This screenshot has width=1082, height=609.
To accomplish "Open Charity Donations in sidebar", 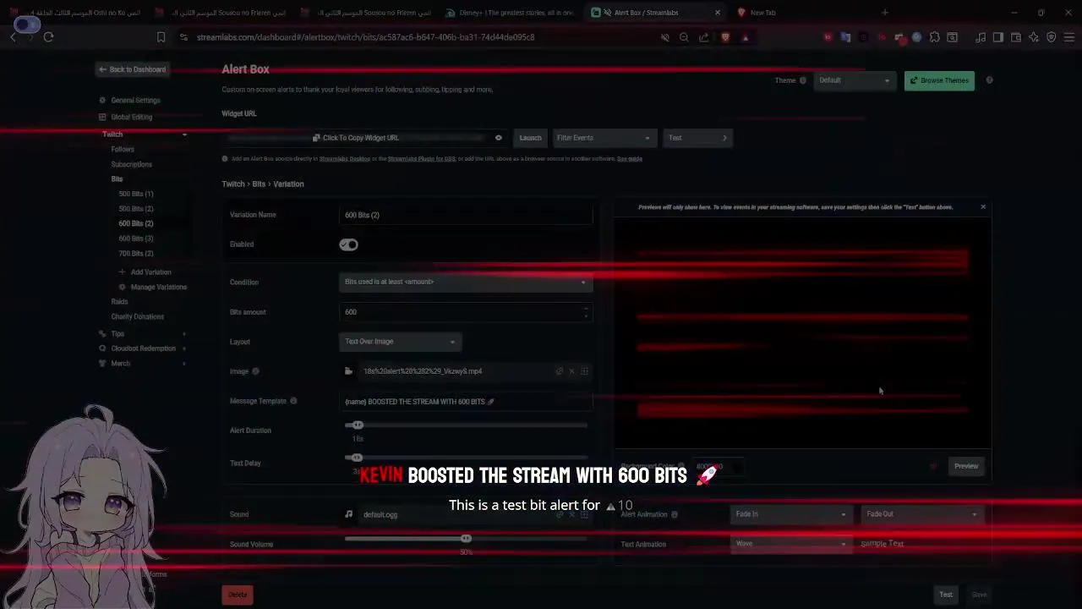I will click(x=138, y=316).
